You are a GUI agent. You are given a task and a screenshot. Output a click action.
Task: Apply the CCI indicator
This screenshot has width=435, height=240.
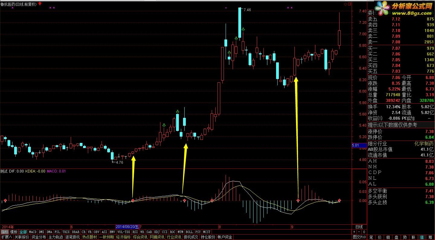click(x=165, y=232)
